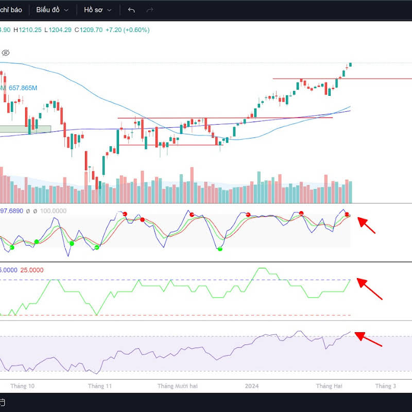Click the red 25.0000 indicator value
412x412 pixels.
32,270
